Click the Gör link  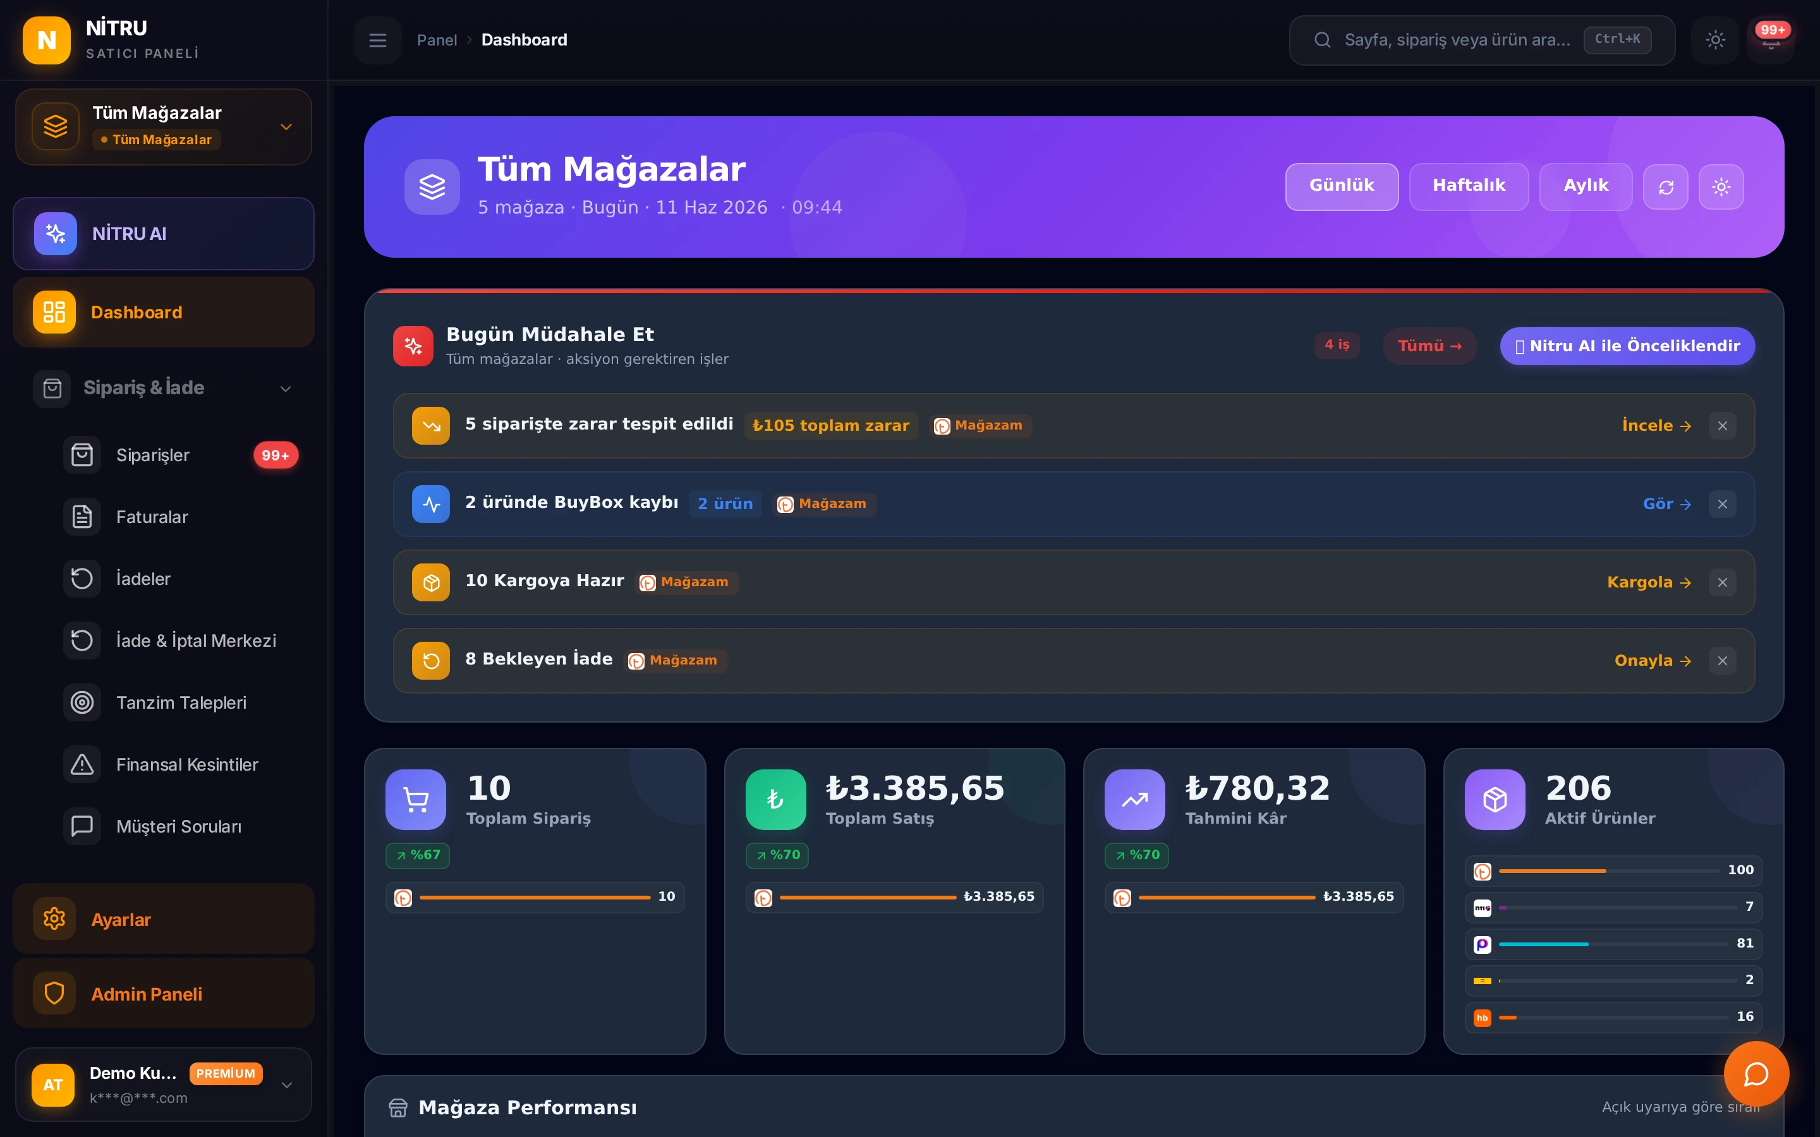point(1666,504)
